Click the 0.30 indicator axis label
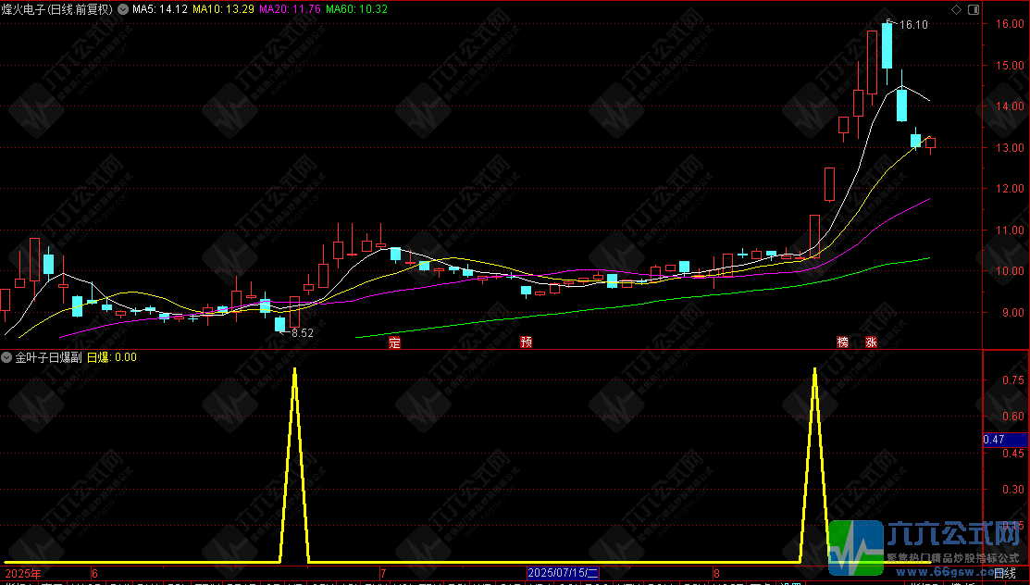This screenshot has width=1030, height=585. [x=1013, y=489]
